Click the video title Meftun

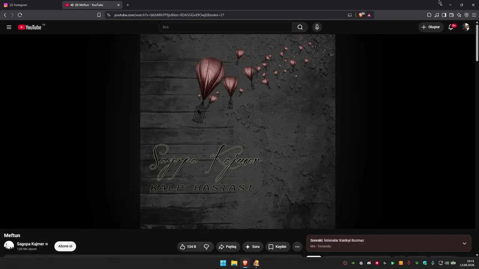click(x=12, y=235)
